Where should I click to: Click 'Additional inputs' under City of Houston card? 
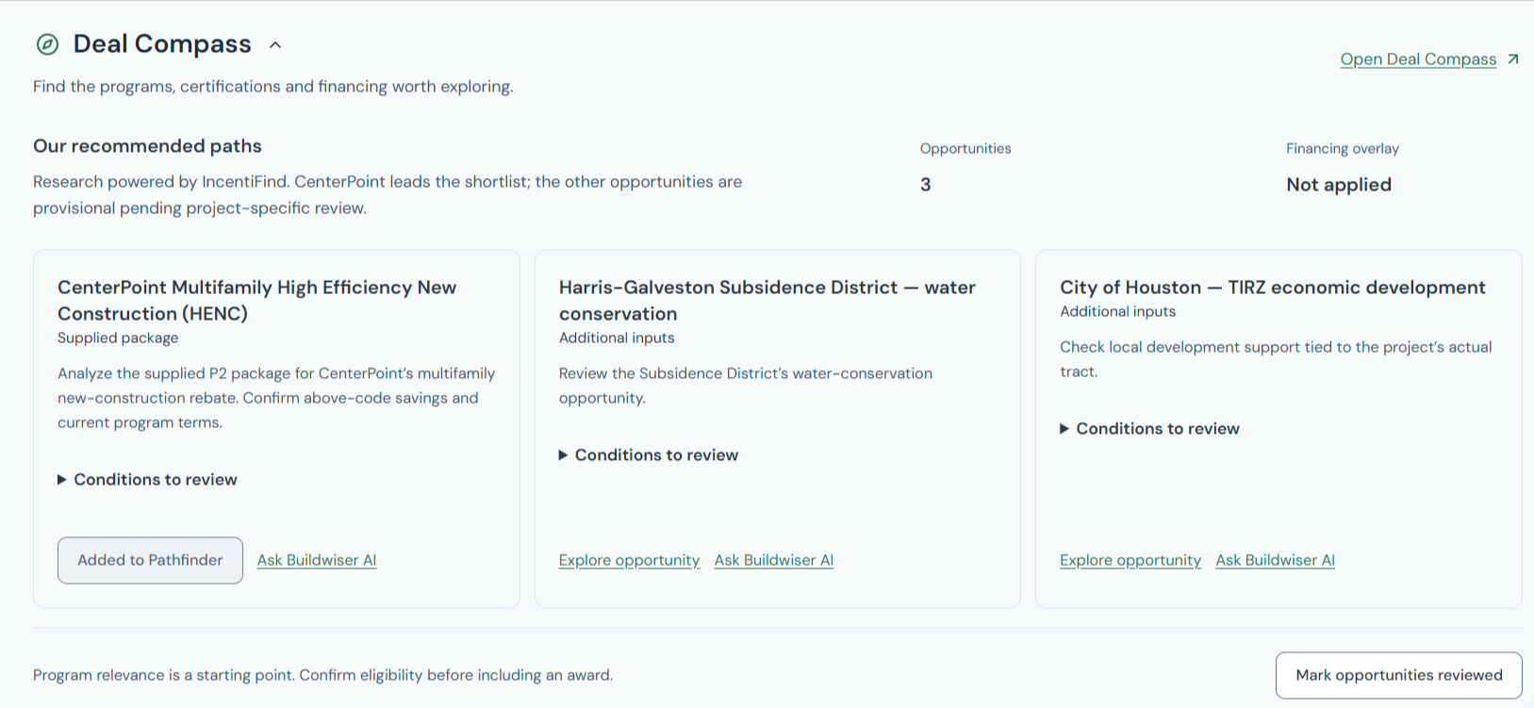(1118, 311)
